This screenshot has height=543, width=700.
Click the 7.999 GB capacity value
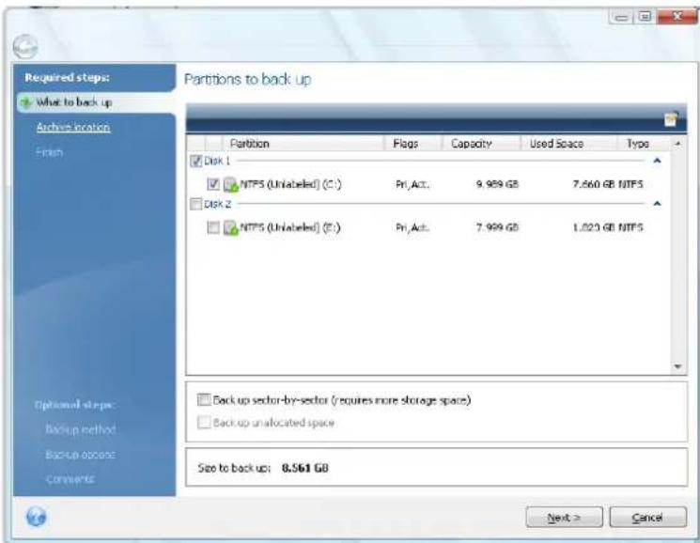coord(497,227)
